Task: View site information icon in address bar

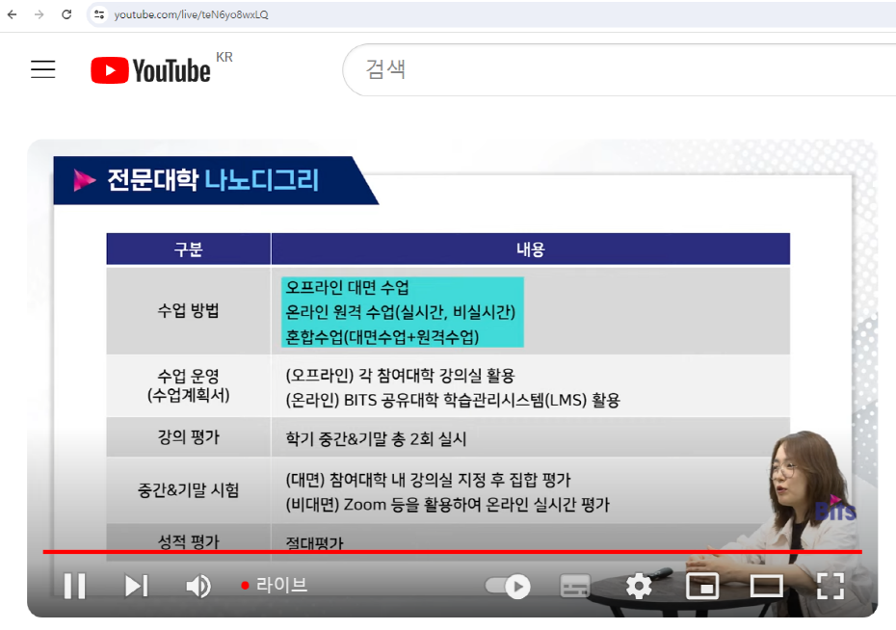Action: click(99, 14)
